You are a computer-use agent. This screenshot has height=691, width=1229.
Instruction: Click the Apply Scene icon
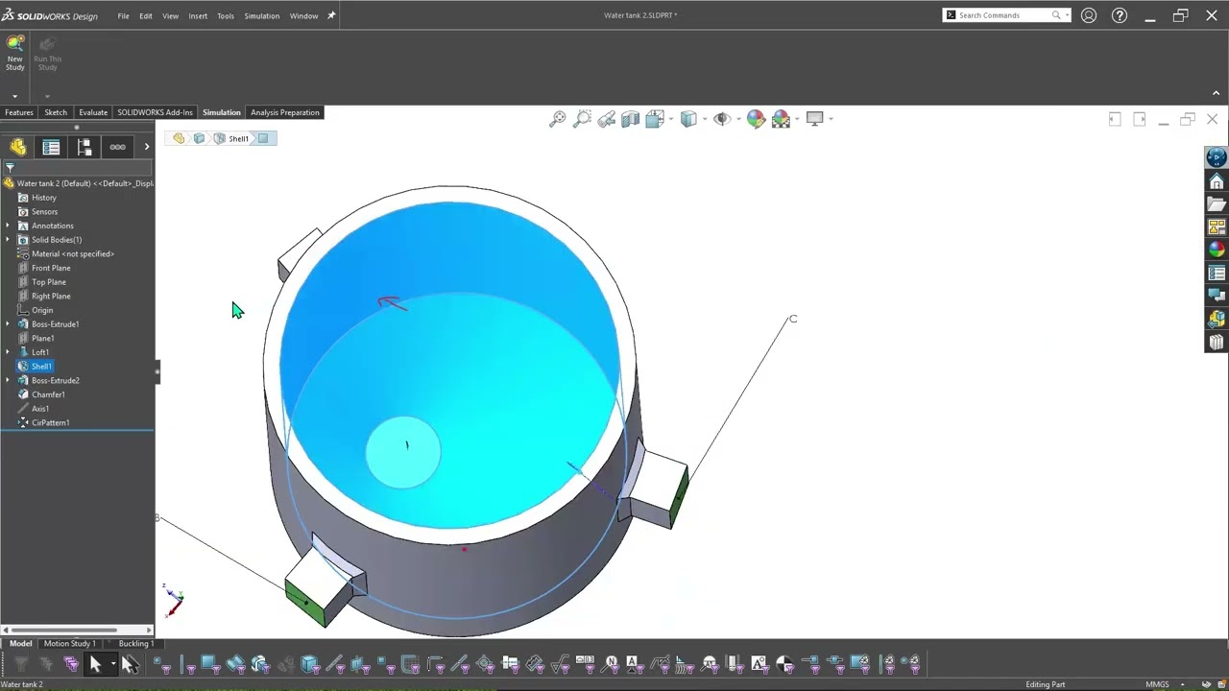781,119
